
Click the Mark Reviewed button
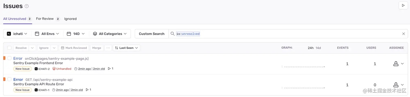pyautogui.click(x=74, y=48)
